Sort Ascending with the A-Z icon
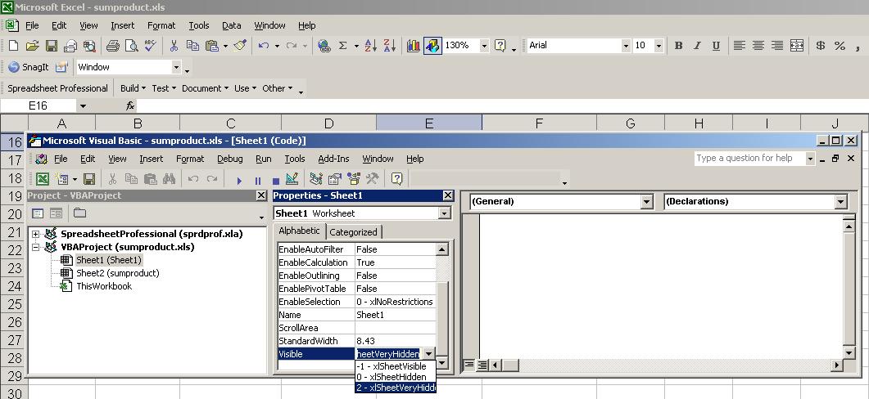This screenshot has width=869, height=399. click(x=371, y=46)
